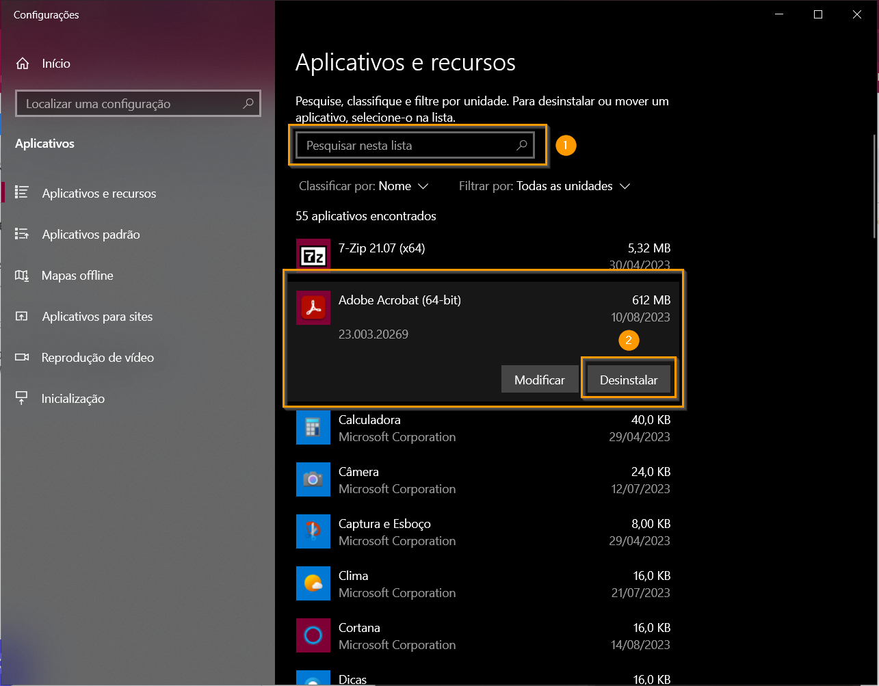The width and height of the screenshot is (879, 686).
Task: Minimize the Configurações window
Action: 779,14
